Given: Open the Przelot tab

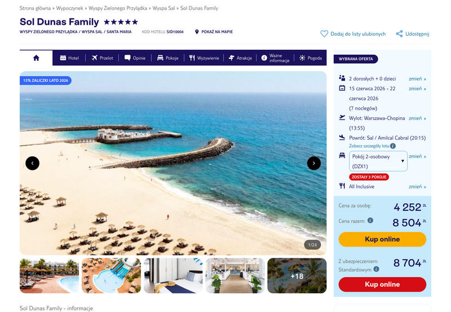Looking at the screenshot, I should coord(102,58).
